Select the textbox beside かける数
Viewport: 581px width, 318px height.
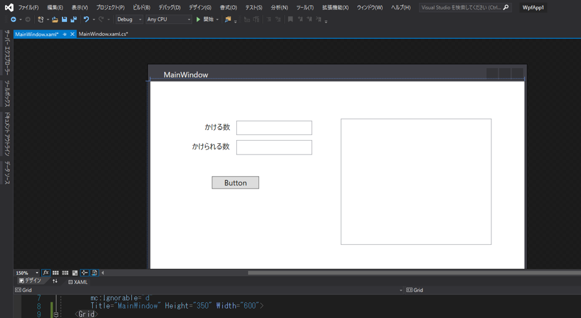click(274, 127)
